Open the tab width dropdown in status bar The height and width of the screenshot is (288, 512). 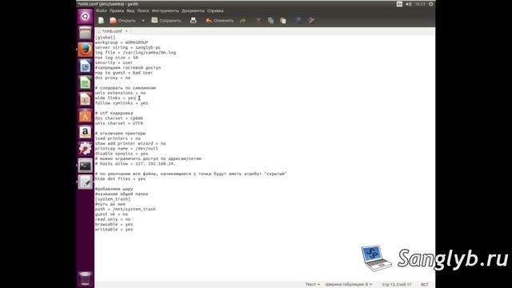coord(349,285)
